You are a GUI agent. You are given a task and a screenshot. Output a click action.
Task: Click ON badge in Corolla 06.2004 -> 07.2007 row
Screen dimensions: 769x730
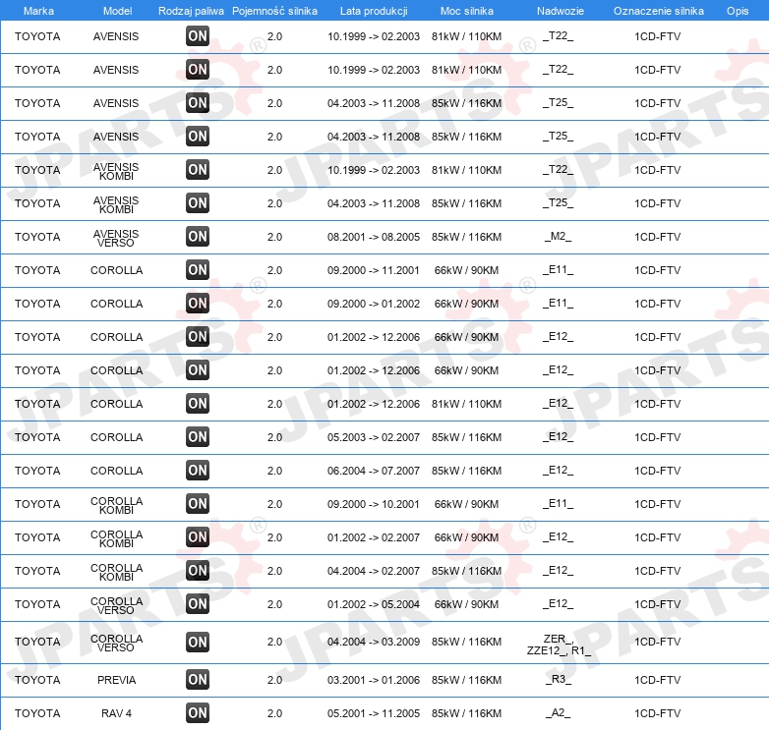click(x=198, y=471)
